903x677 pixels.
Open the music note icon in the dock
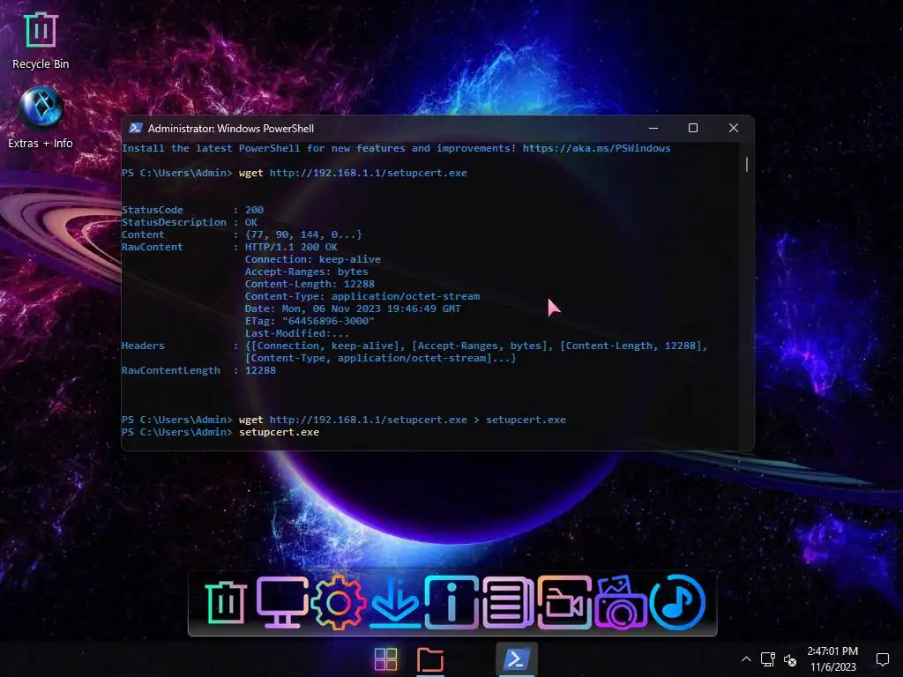click(677, 602)
